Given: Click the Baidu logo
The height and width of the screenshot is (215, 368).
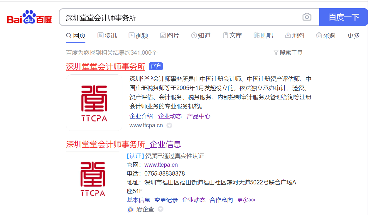Looking at the screenshot, I should click(x=29, y=17).
